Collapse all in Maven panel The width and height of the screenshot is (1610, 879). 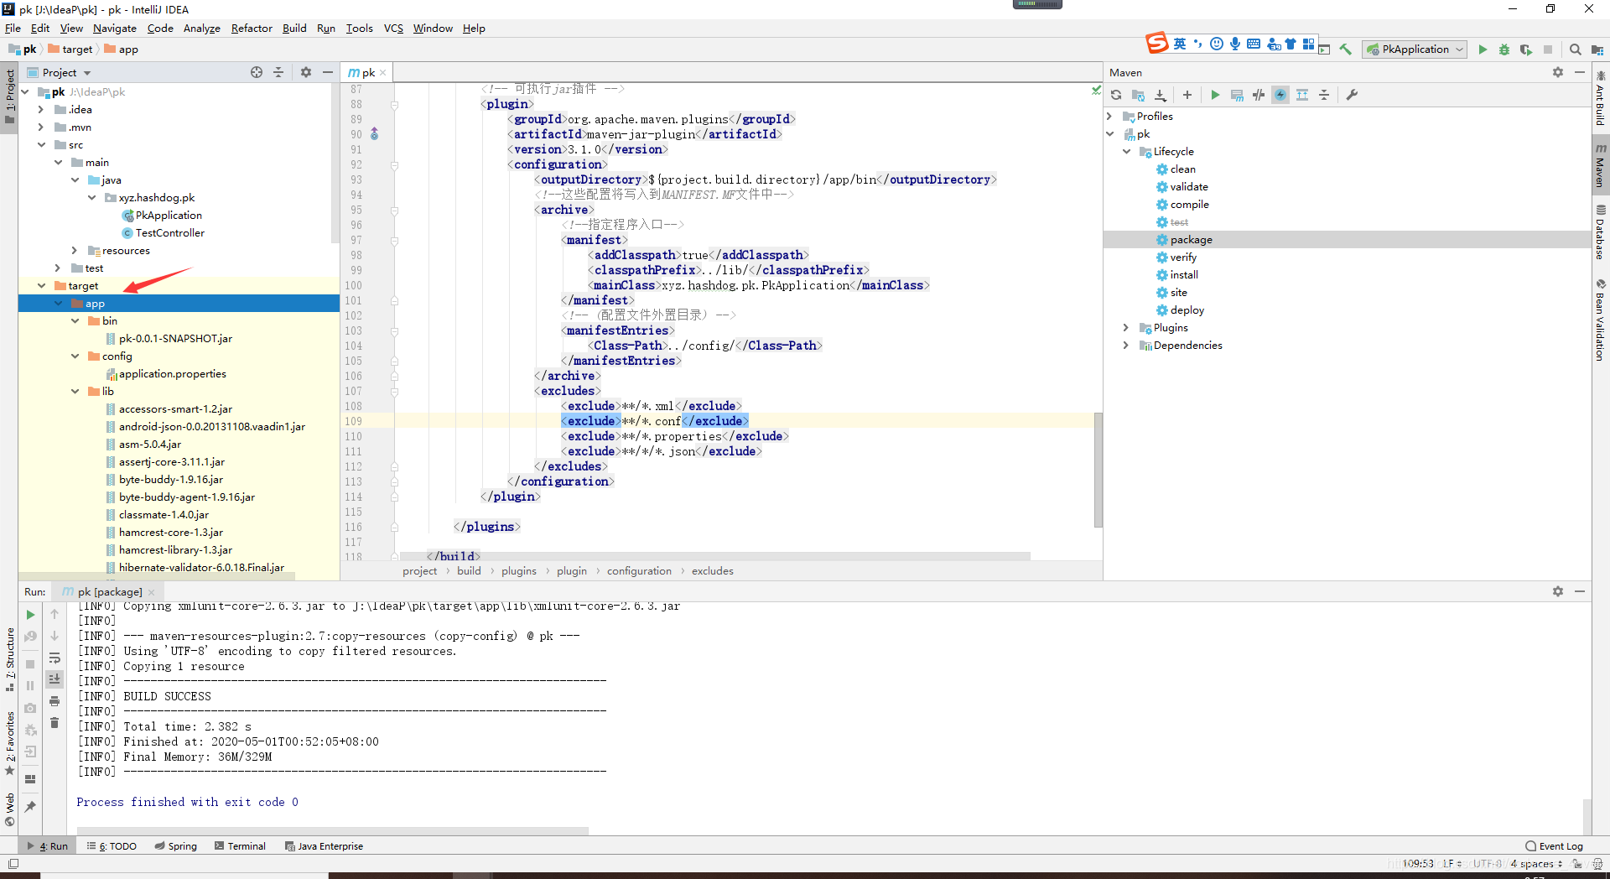[1324, 95]
